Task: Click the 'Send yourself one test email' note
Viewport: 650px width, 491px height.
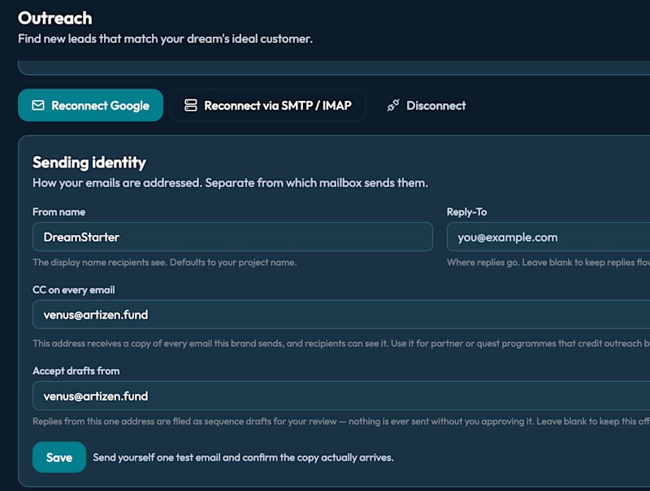Action: point(243,458)
